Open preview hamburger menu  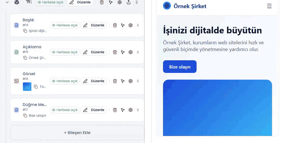269,6
